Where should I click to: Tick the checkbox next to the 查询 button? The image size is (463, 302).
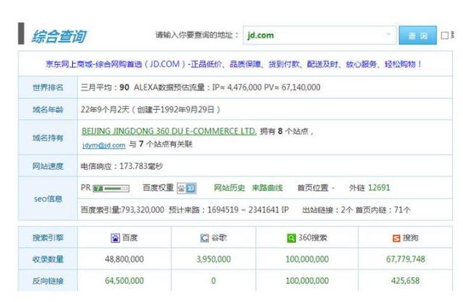pyautogui.click(x=444, y=35)
